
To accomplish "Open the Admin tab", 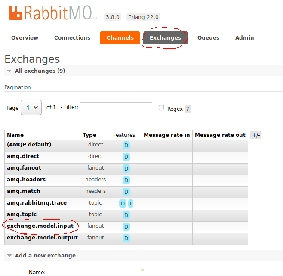I will 245,37.
